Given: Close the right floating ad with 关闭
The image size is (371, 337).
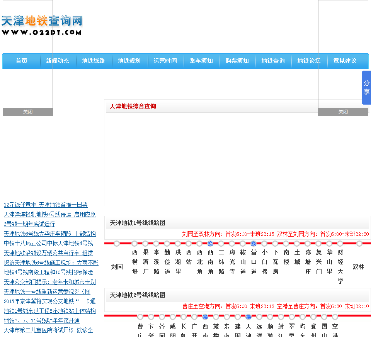Looking at the screenshot, I should tap(343, 112).
